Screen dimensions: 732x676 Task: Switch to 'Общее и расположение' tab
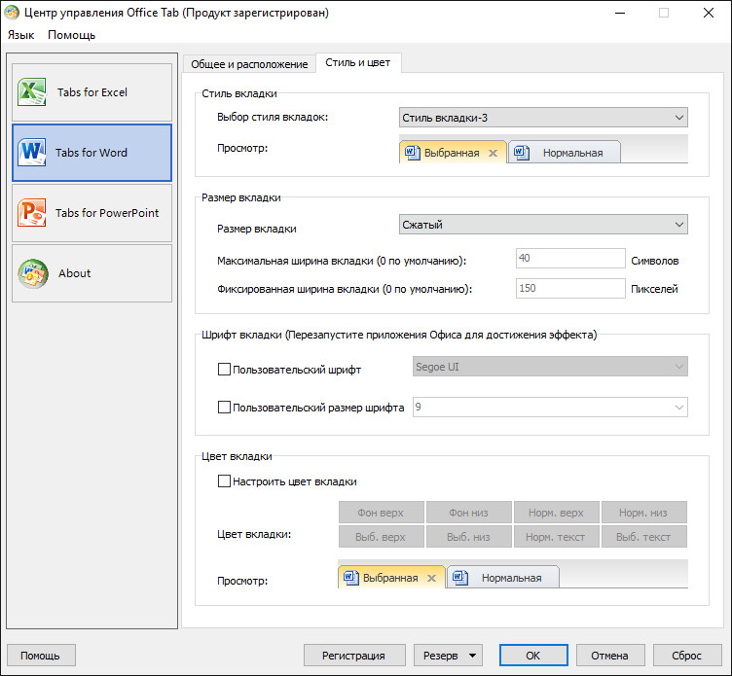pos(249,63)
